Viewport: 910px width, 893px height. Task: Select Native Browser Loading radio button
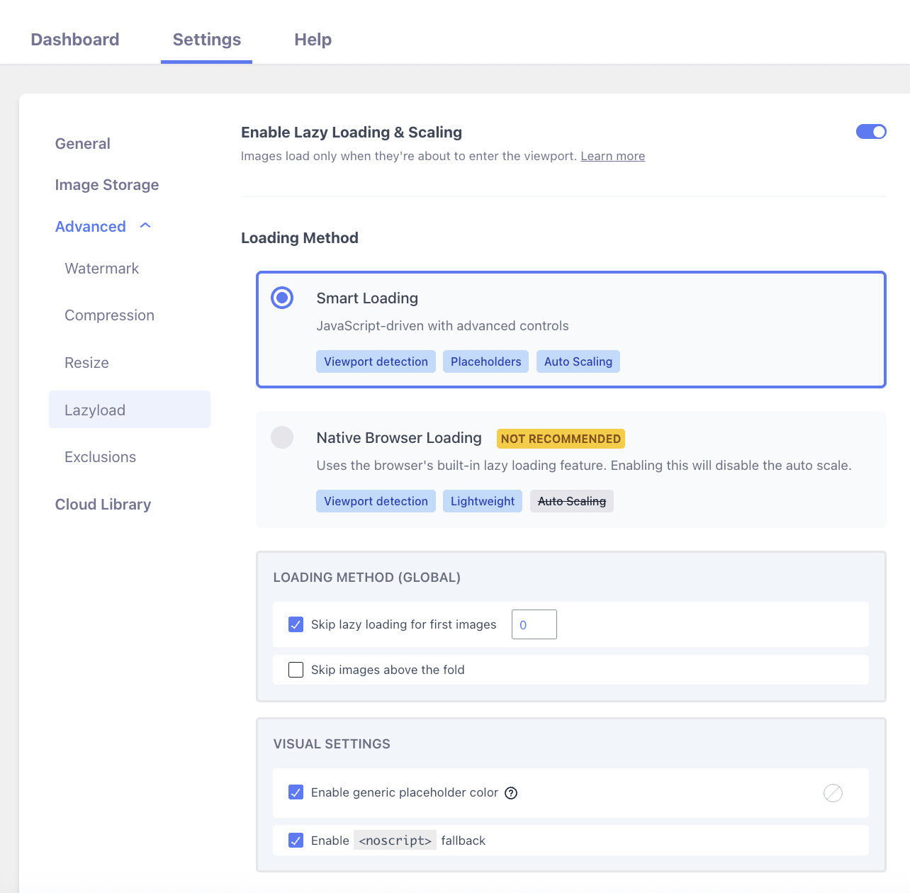click(282, 437)
